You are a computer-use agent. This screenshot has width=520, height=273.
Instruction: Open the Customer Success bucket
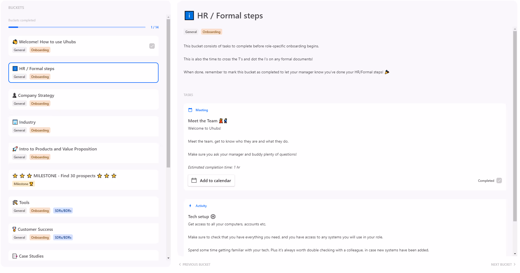pos(83,233)
